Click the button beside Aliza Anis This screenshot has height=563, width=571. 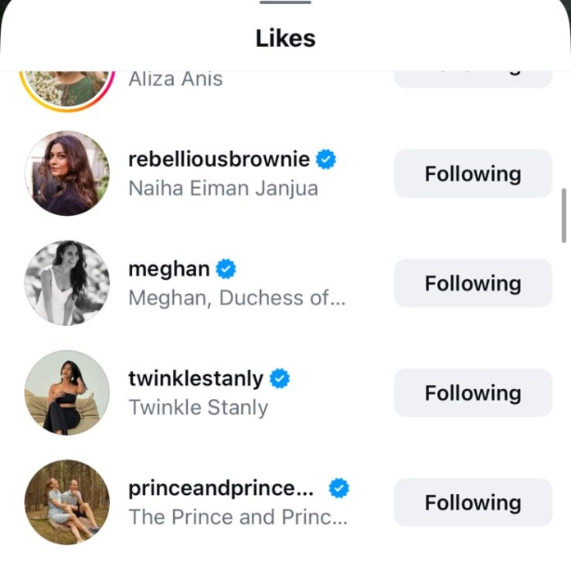(473, 79)
